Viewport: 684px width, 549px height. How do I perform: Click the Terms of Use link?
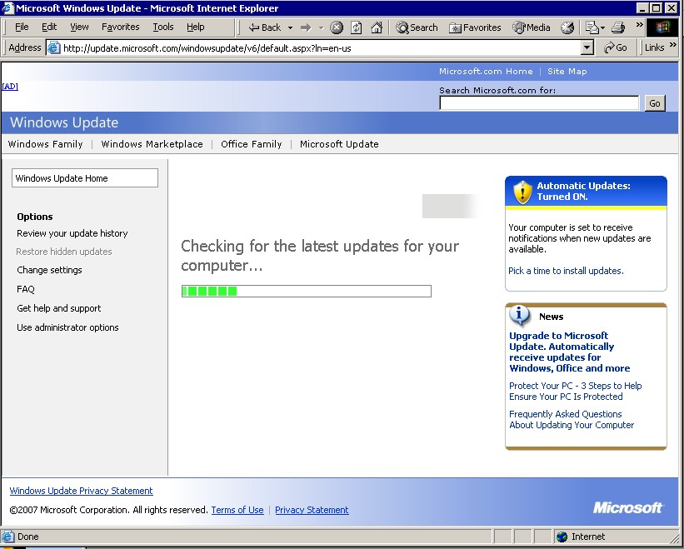[x=237, y=510]
